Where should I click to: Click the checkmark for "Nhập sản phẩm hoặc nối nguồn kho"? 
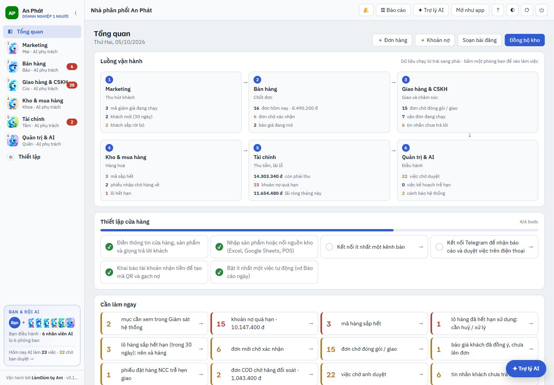pyautogui.click(x=219, y=247)
